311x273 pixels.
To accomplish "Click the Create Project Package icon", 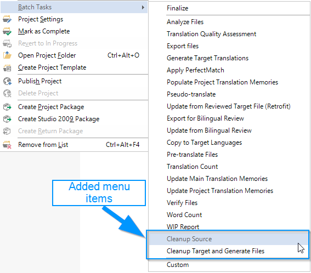I will click(x=7, y=107).
